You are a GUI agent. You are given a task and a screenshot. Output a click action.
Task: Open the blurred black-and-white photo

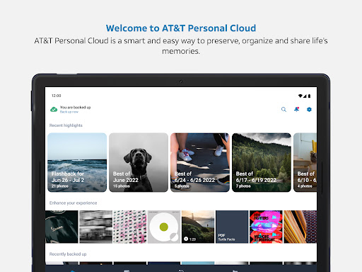[x=95, y=227]
